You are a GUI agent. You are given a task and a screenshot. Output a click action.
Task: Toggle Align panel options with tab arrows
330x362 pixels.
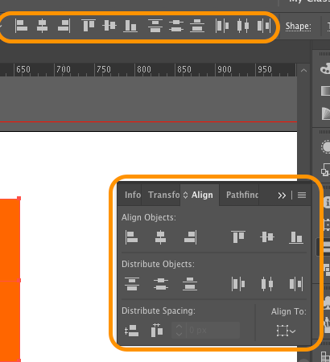pos(185,195)
